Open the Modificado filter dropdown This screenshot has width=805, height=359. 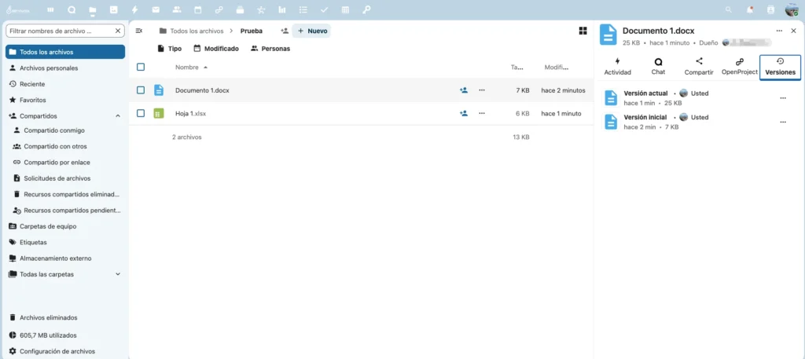[x=216, y=49]
